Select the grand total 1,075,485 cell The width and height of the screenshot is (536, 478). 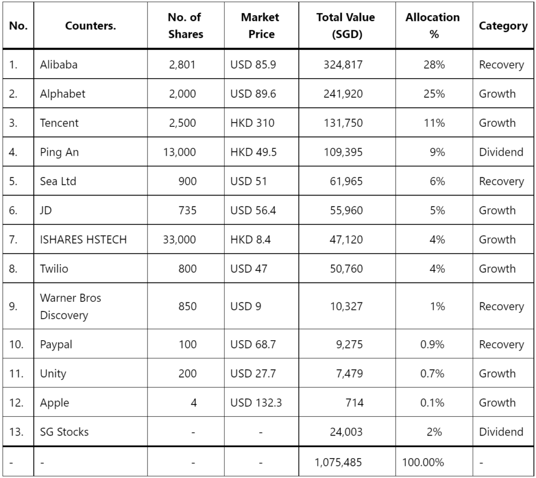[x=347, y=462]
